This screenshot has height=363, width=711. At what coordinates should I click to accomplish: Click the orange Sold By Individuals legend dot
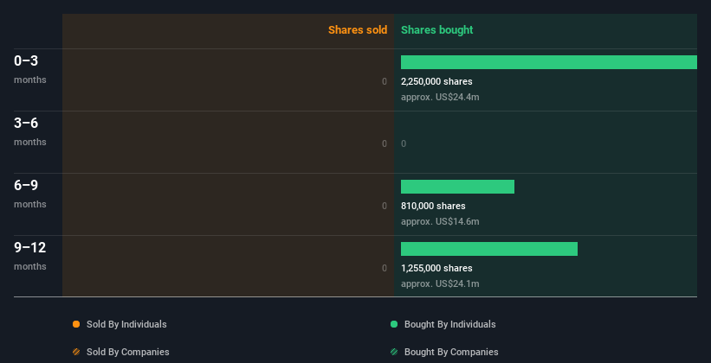(x=76, y=324)
